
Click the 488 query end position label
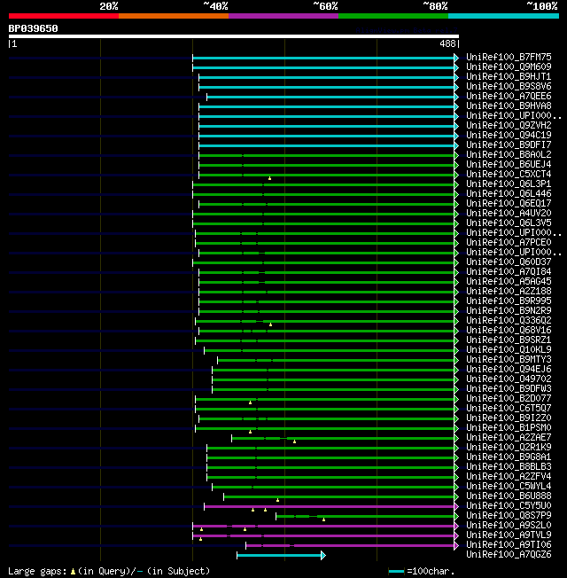[x=447, y=43]
